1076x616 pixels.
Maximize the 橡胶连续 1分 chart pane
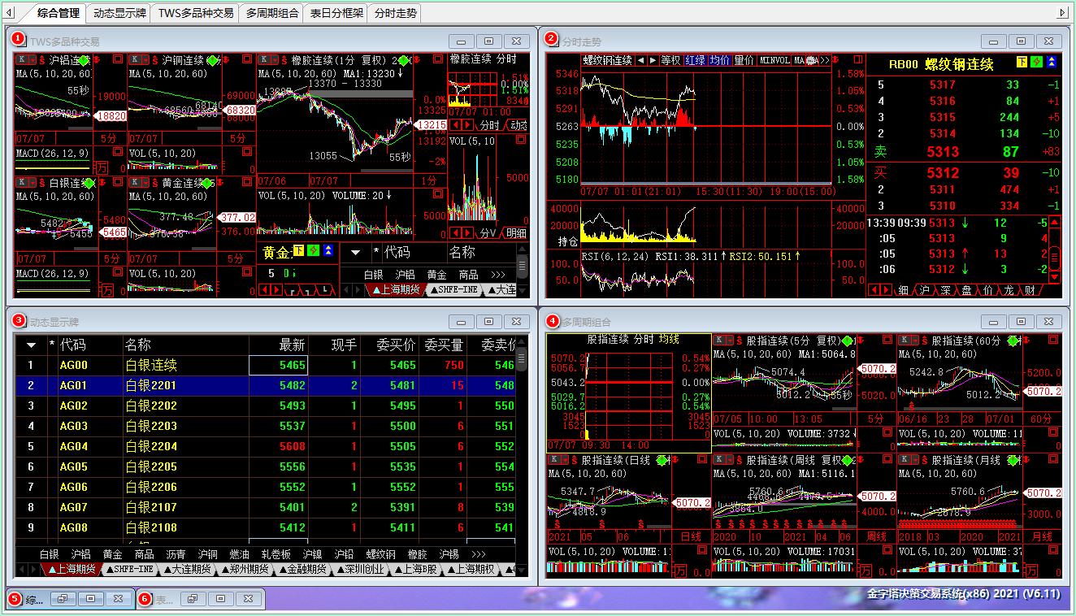coord(438,59)
